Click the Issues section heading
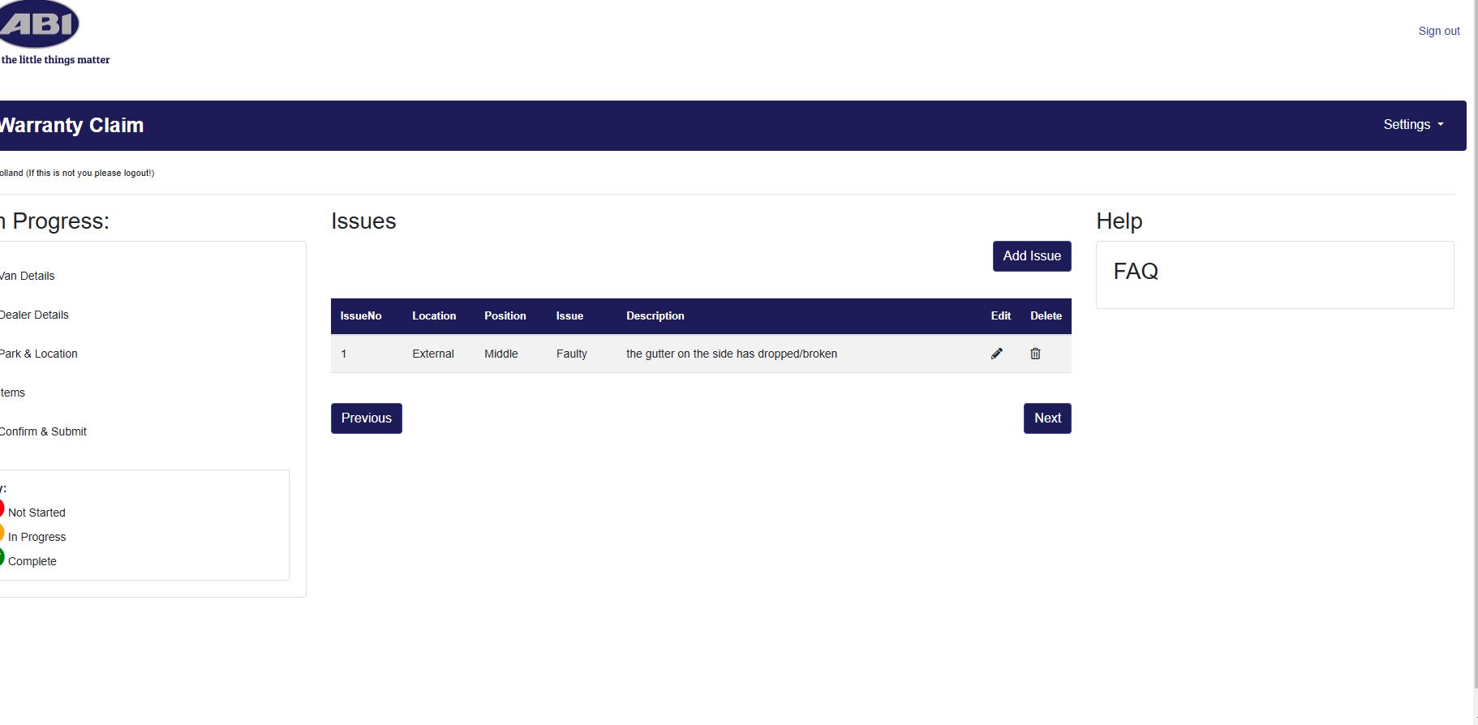Viewport: 1478px width, 725px height. 363,221
